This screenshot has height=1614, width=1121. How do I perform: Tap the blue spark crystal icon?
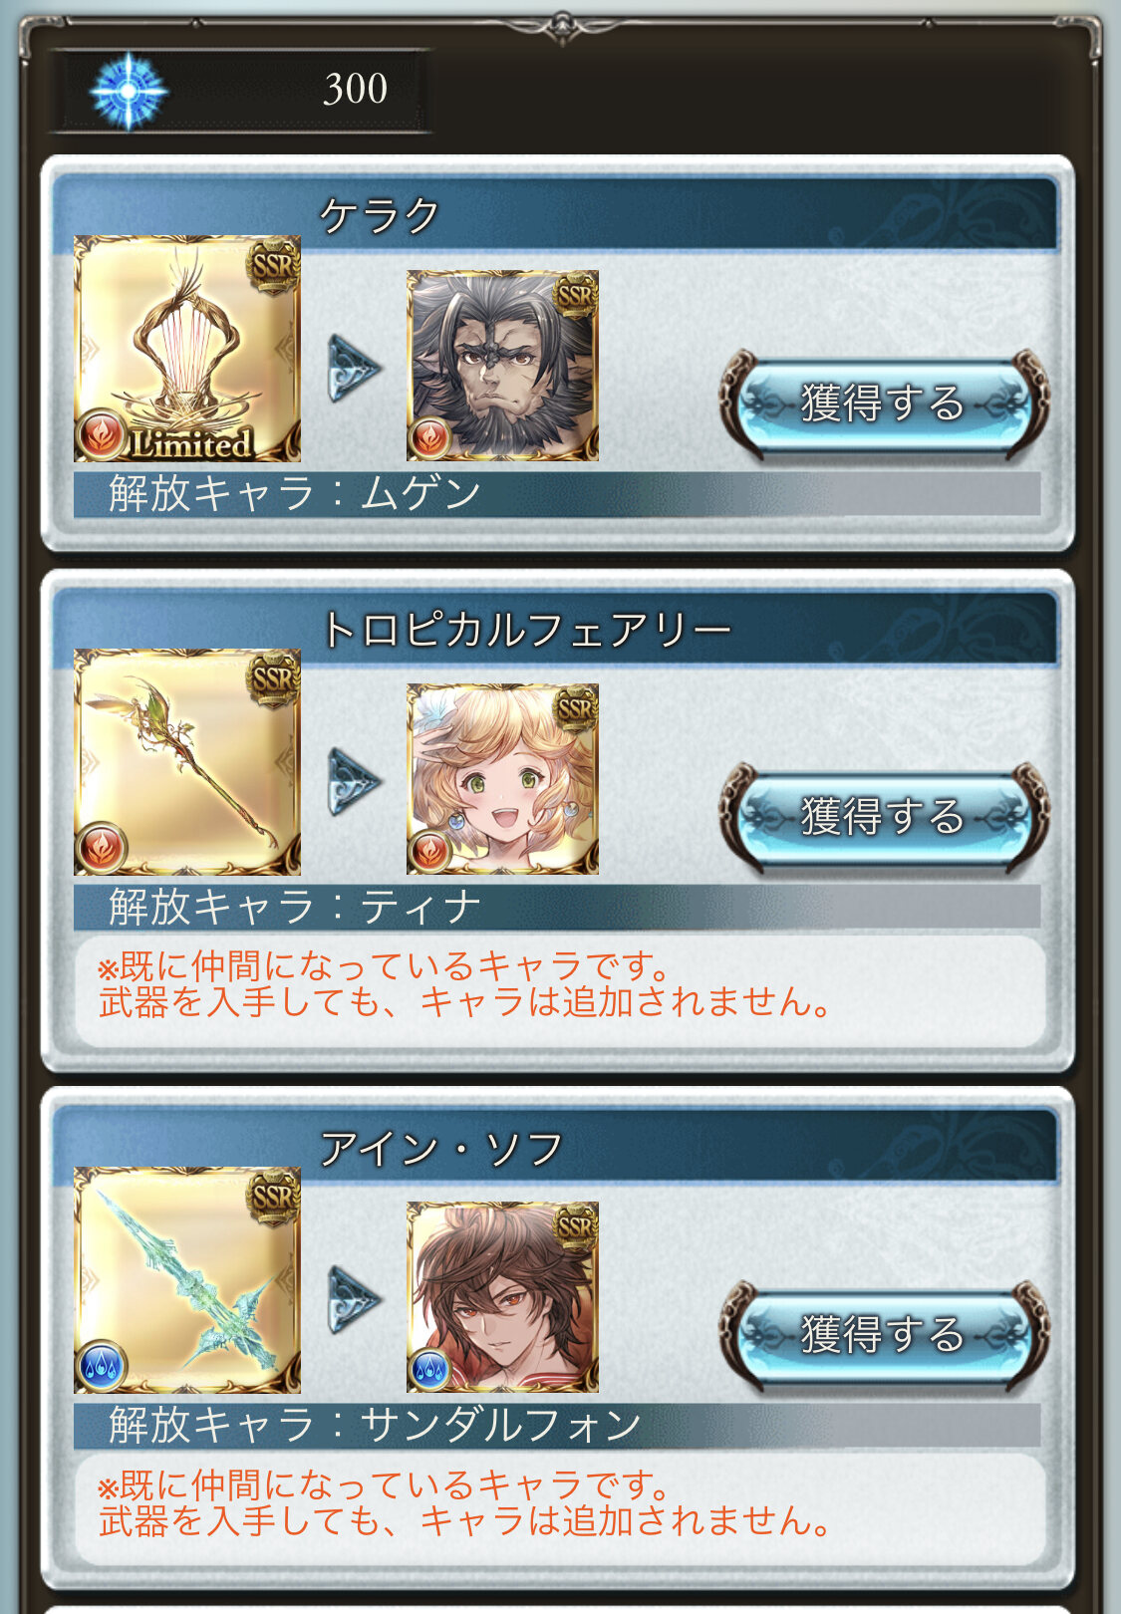coord(129,90)
